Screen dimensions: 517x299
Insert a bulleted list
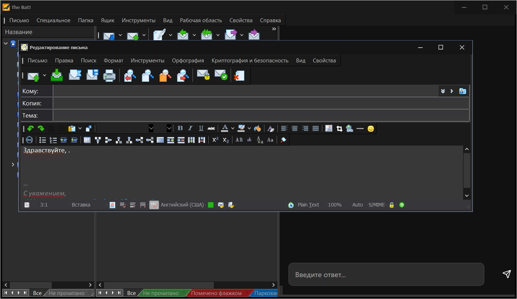(x=42, y=140)
